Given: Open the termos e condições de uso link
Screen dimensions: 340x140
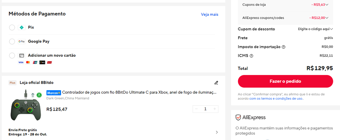Looking at the screenshot, I should 276,99.
